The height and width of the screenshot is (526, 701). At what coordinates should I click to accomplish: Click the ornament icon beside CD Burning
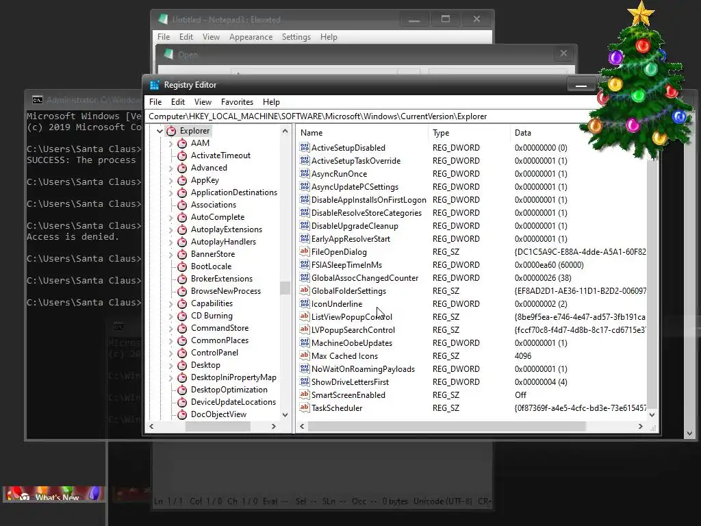pos(182,316)
